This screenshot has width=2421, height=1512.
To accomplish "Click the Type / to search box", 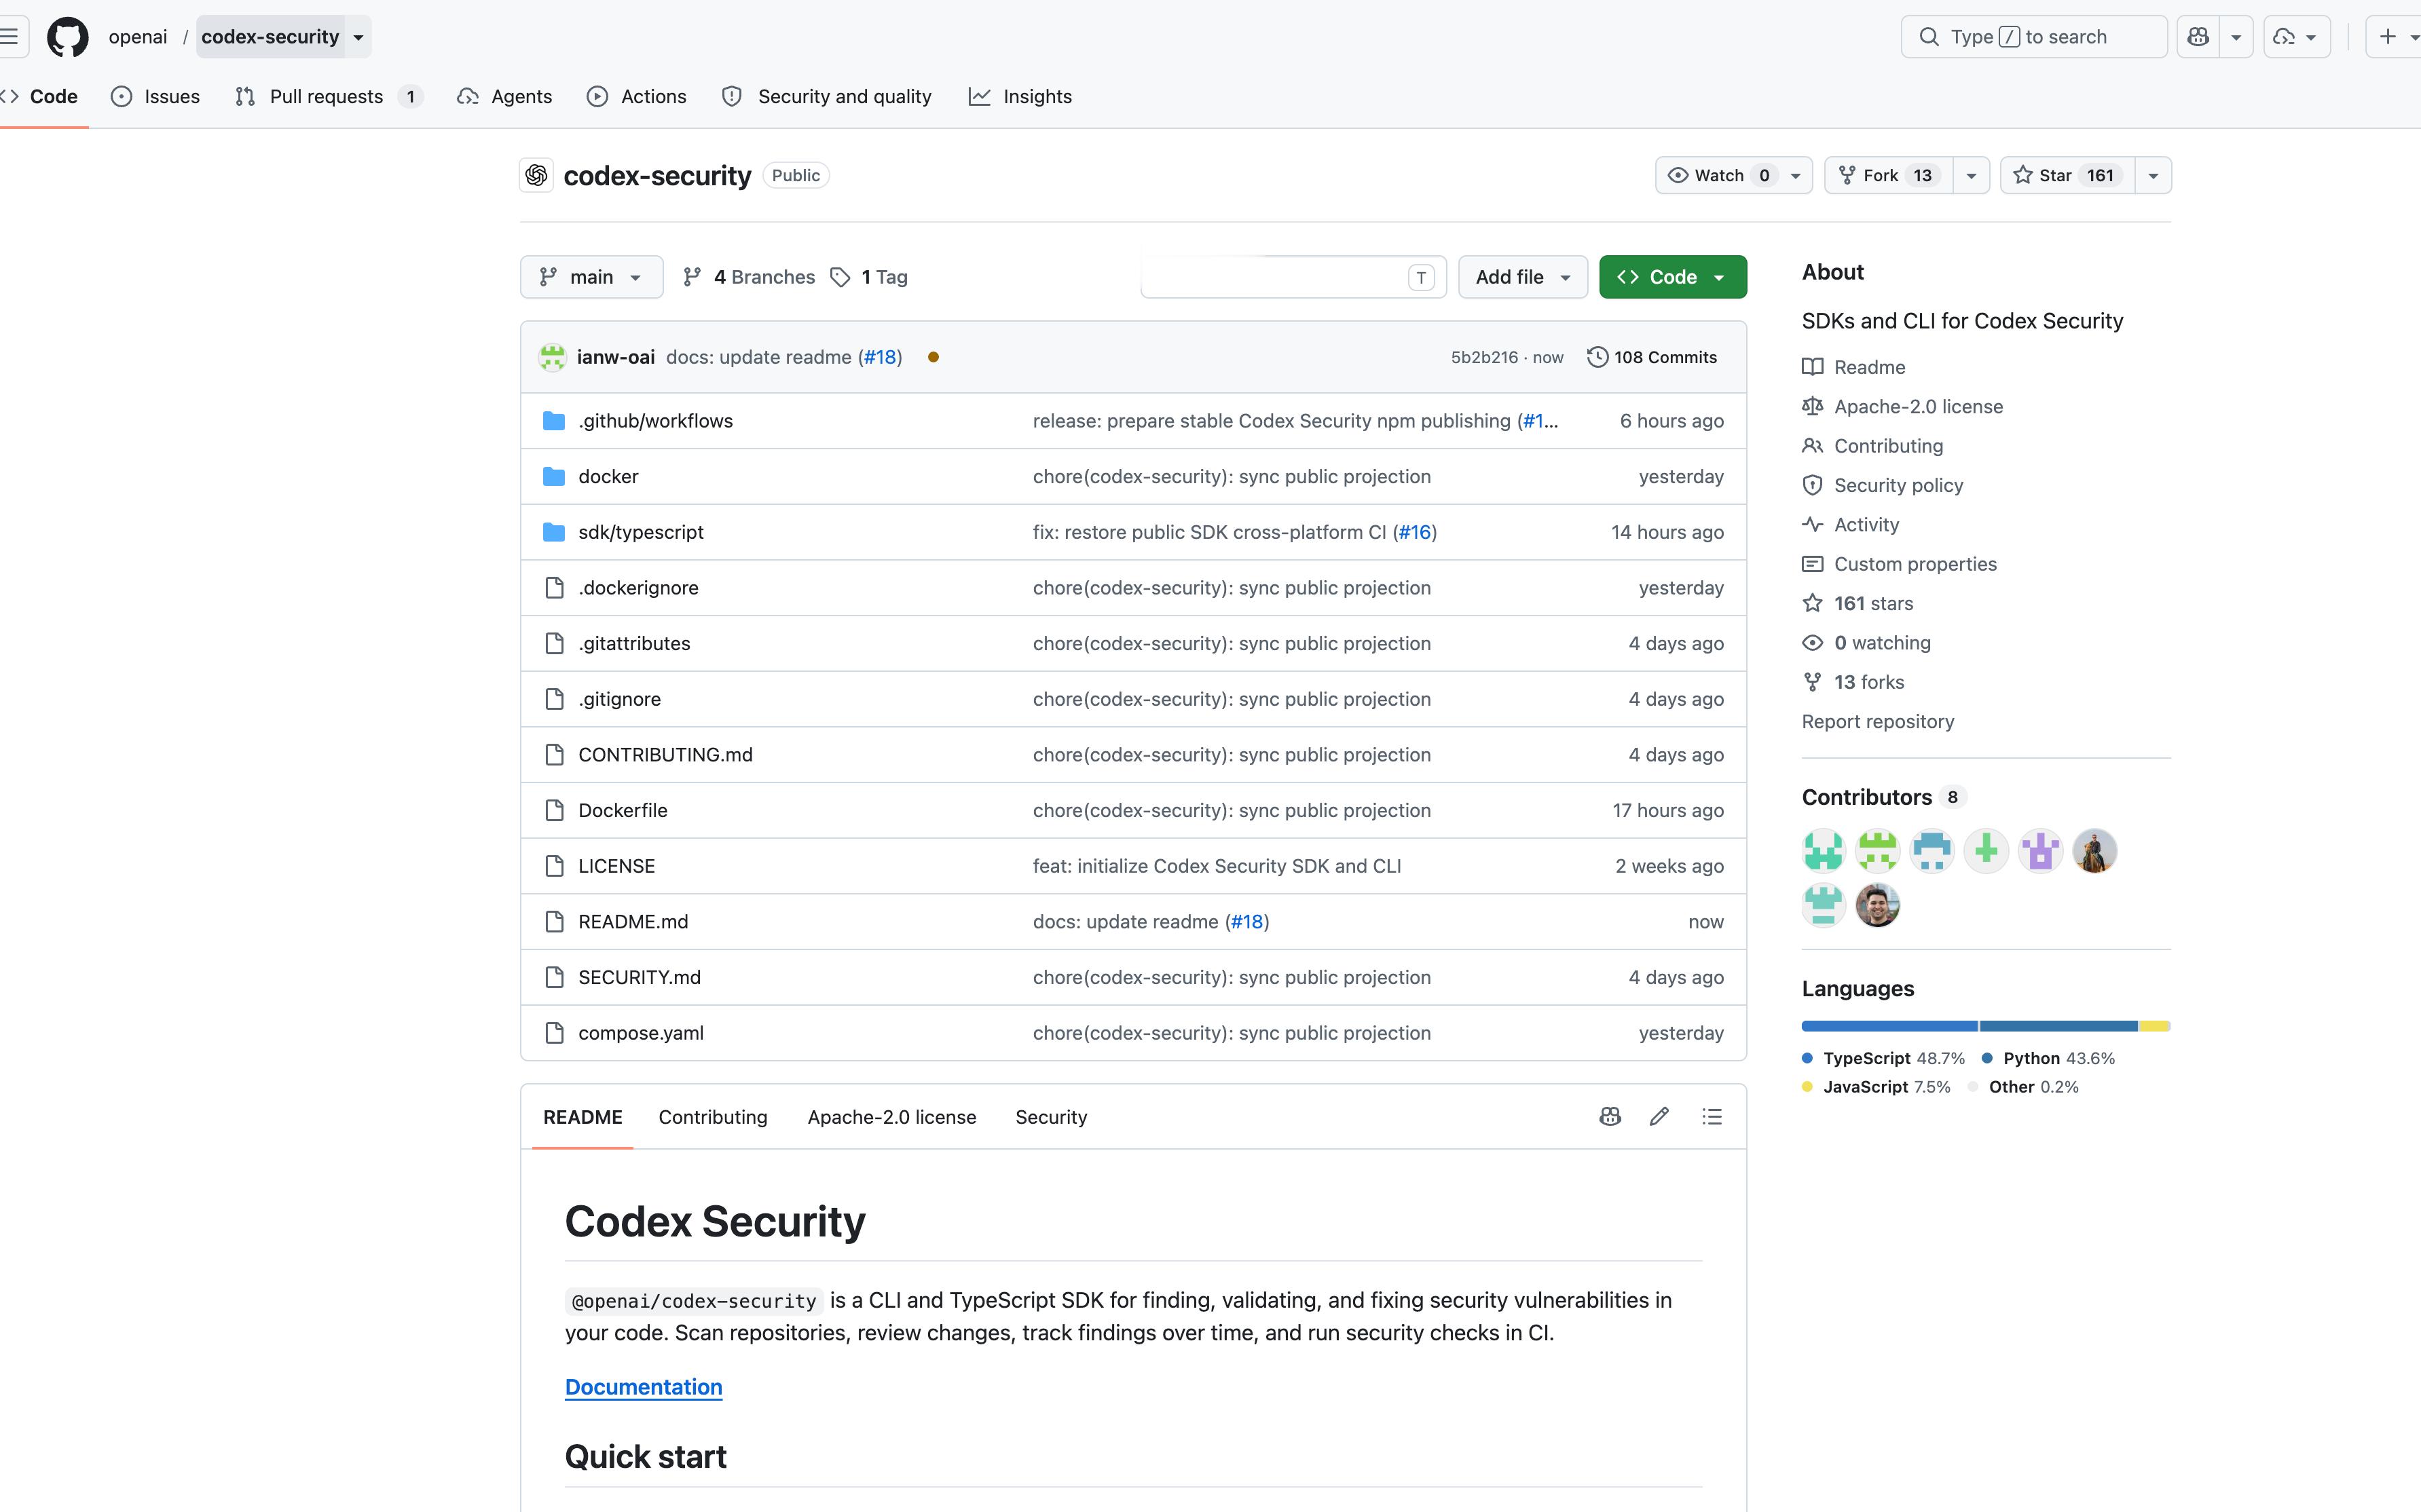I will coord(2033,37).
